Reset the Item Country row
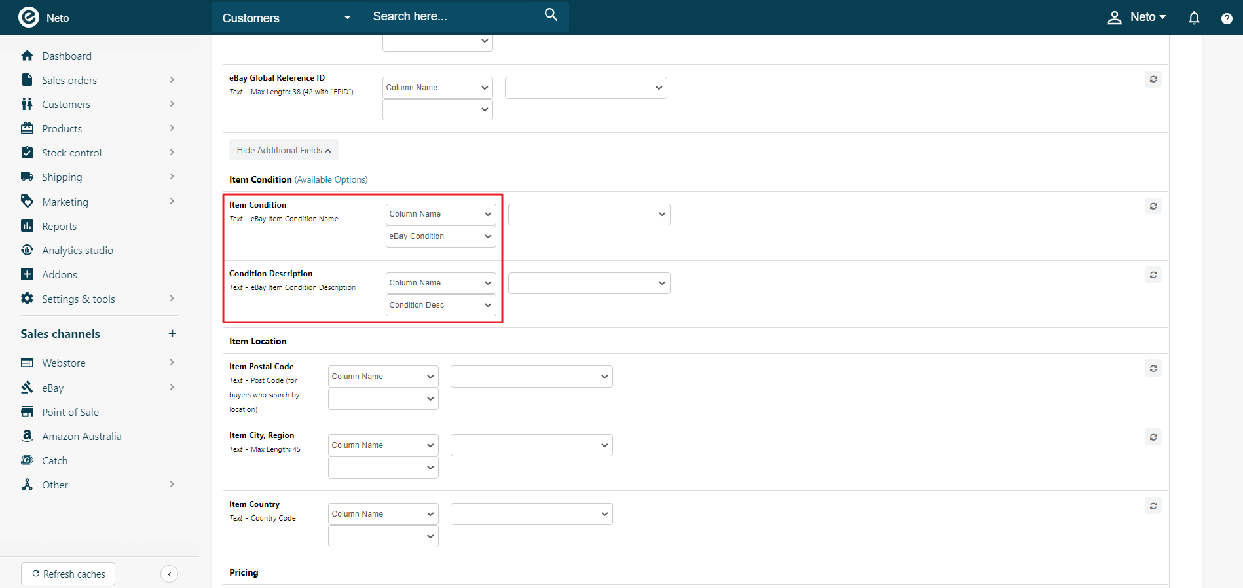The image size is (1243, 588). (x=1153, y=506)
